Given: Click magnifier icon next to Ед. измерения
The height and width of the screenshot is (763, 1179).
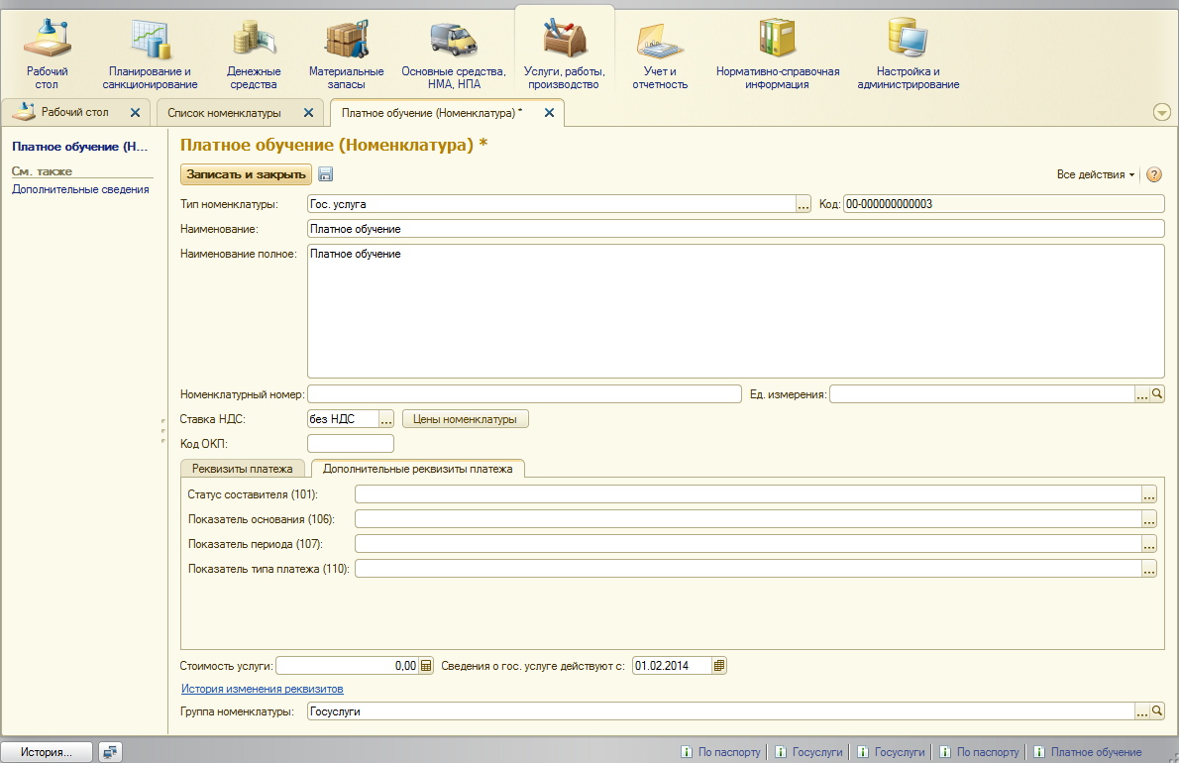Looking at the screenshot, I should (1157, 394).
